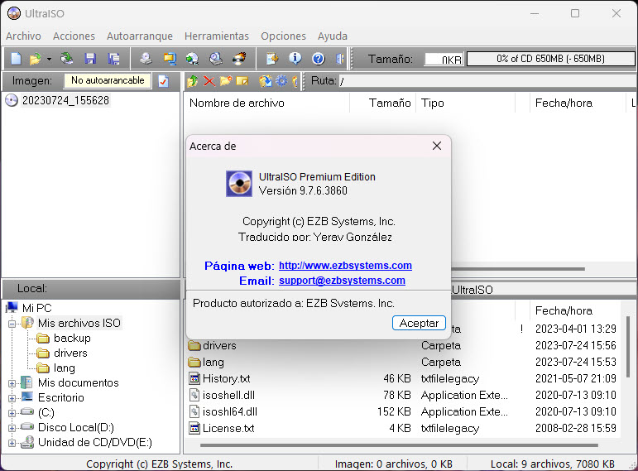Sort image list by Tamaño column
Screen dimensions: 638x471
click(x=382, y=103)
